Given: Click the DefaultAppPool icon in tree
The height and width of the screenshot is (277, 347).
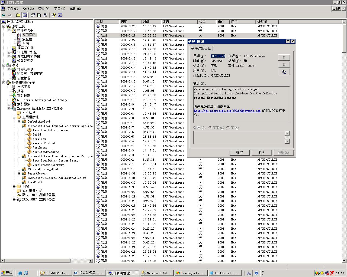Looking at the screenshot, I should (24, 121).
